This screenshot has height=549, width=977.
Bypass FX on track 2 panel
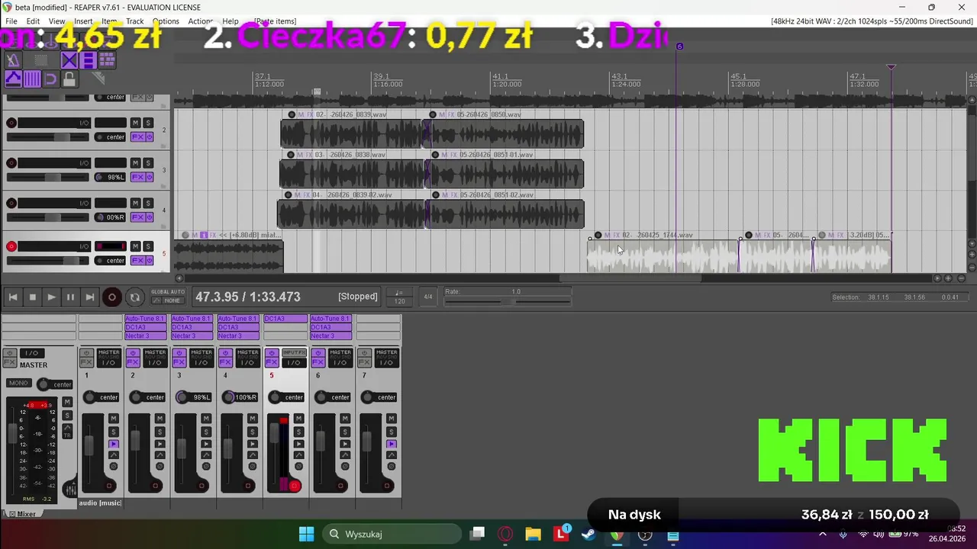149,137
